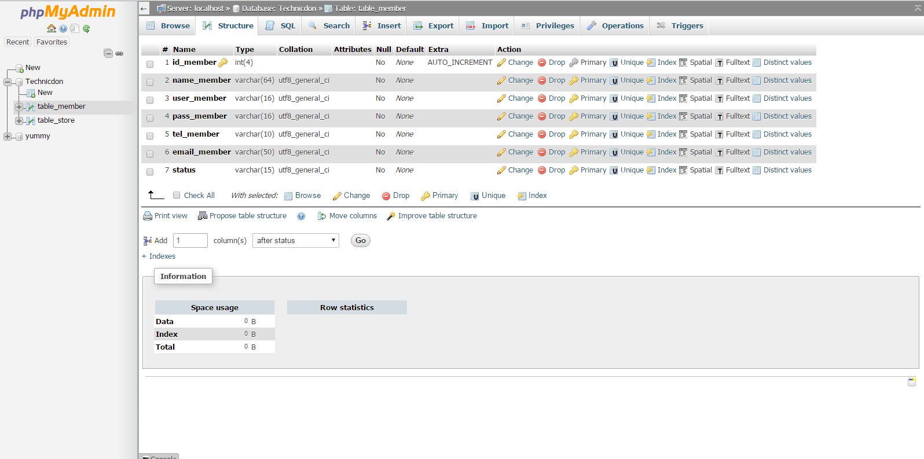Click the Add column icon

(x=148, y=241)
